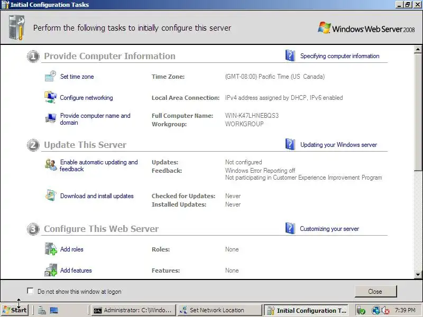The image size is (423, 317).
Task: Click the Pacific Time zone value text
Action: coord(275,77)
